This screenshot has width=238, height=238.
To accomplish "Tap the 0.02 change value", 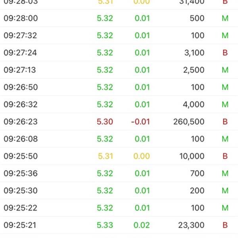I will point(142,225).
